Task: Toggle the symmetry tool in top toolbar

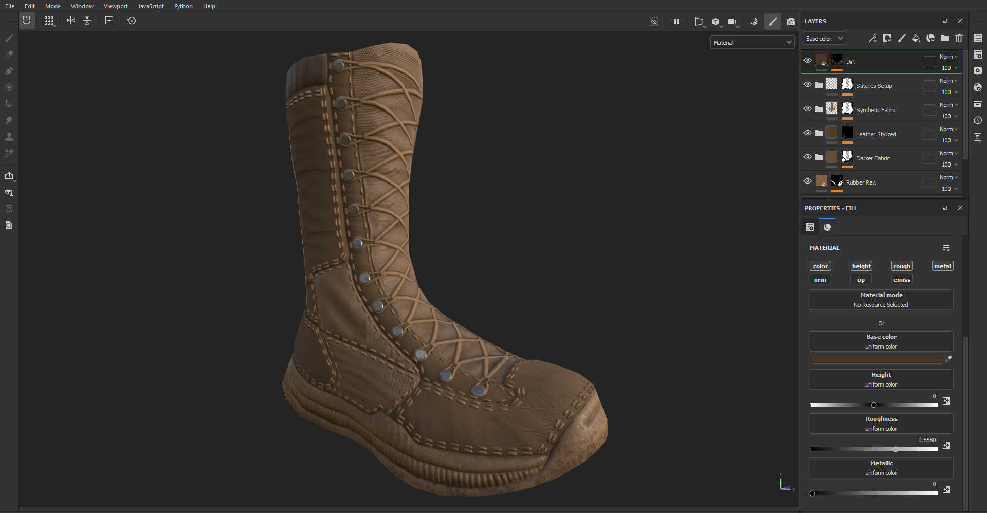Action: click(x=71, y=21)
